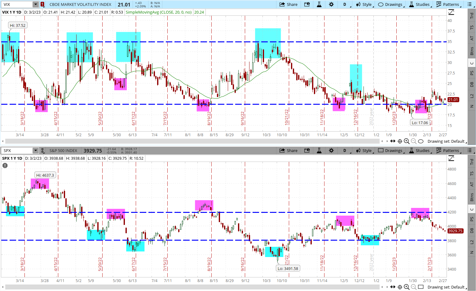Click the SPX chart horizontal scrollbar
Screen dimensions: 476x291
192,287
